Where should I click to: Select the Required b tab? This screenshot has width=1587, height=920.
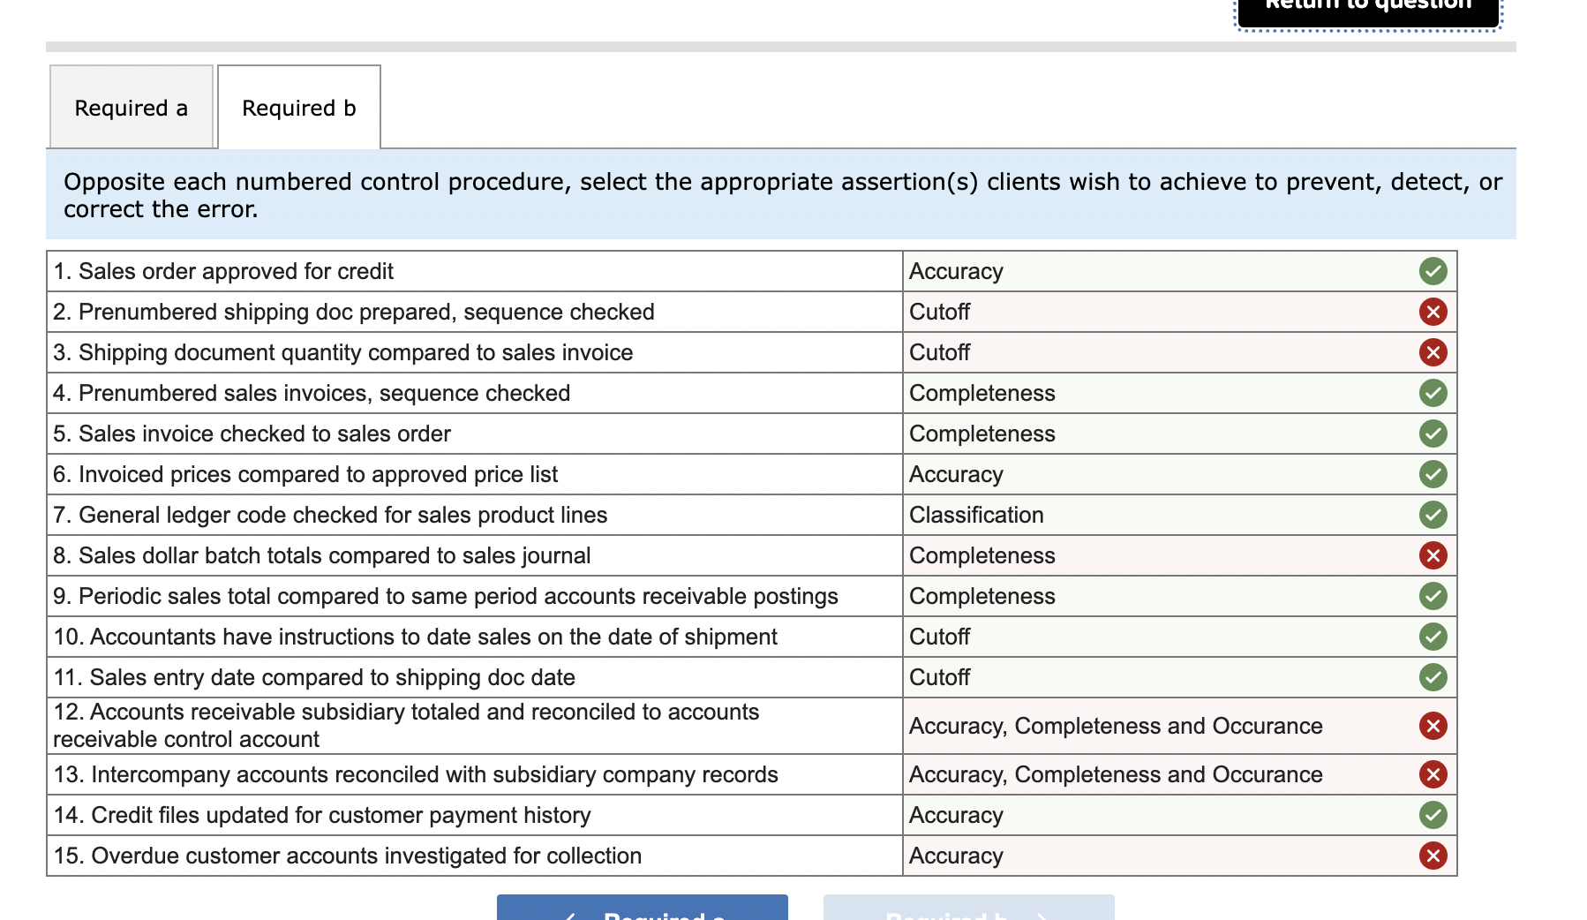click(x=298, y=107)
